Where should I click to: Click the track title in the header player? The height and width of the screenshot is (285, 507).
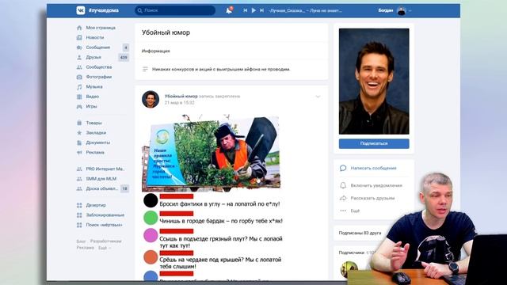click(x=305, y=10)
